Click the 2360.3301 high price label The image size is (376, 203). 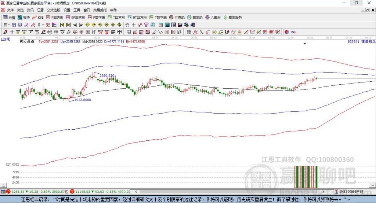click(108, 75)
